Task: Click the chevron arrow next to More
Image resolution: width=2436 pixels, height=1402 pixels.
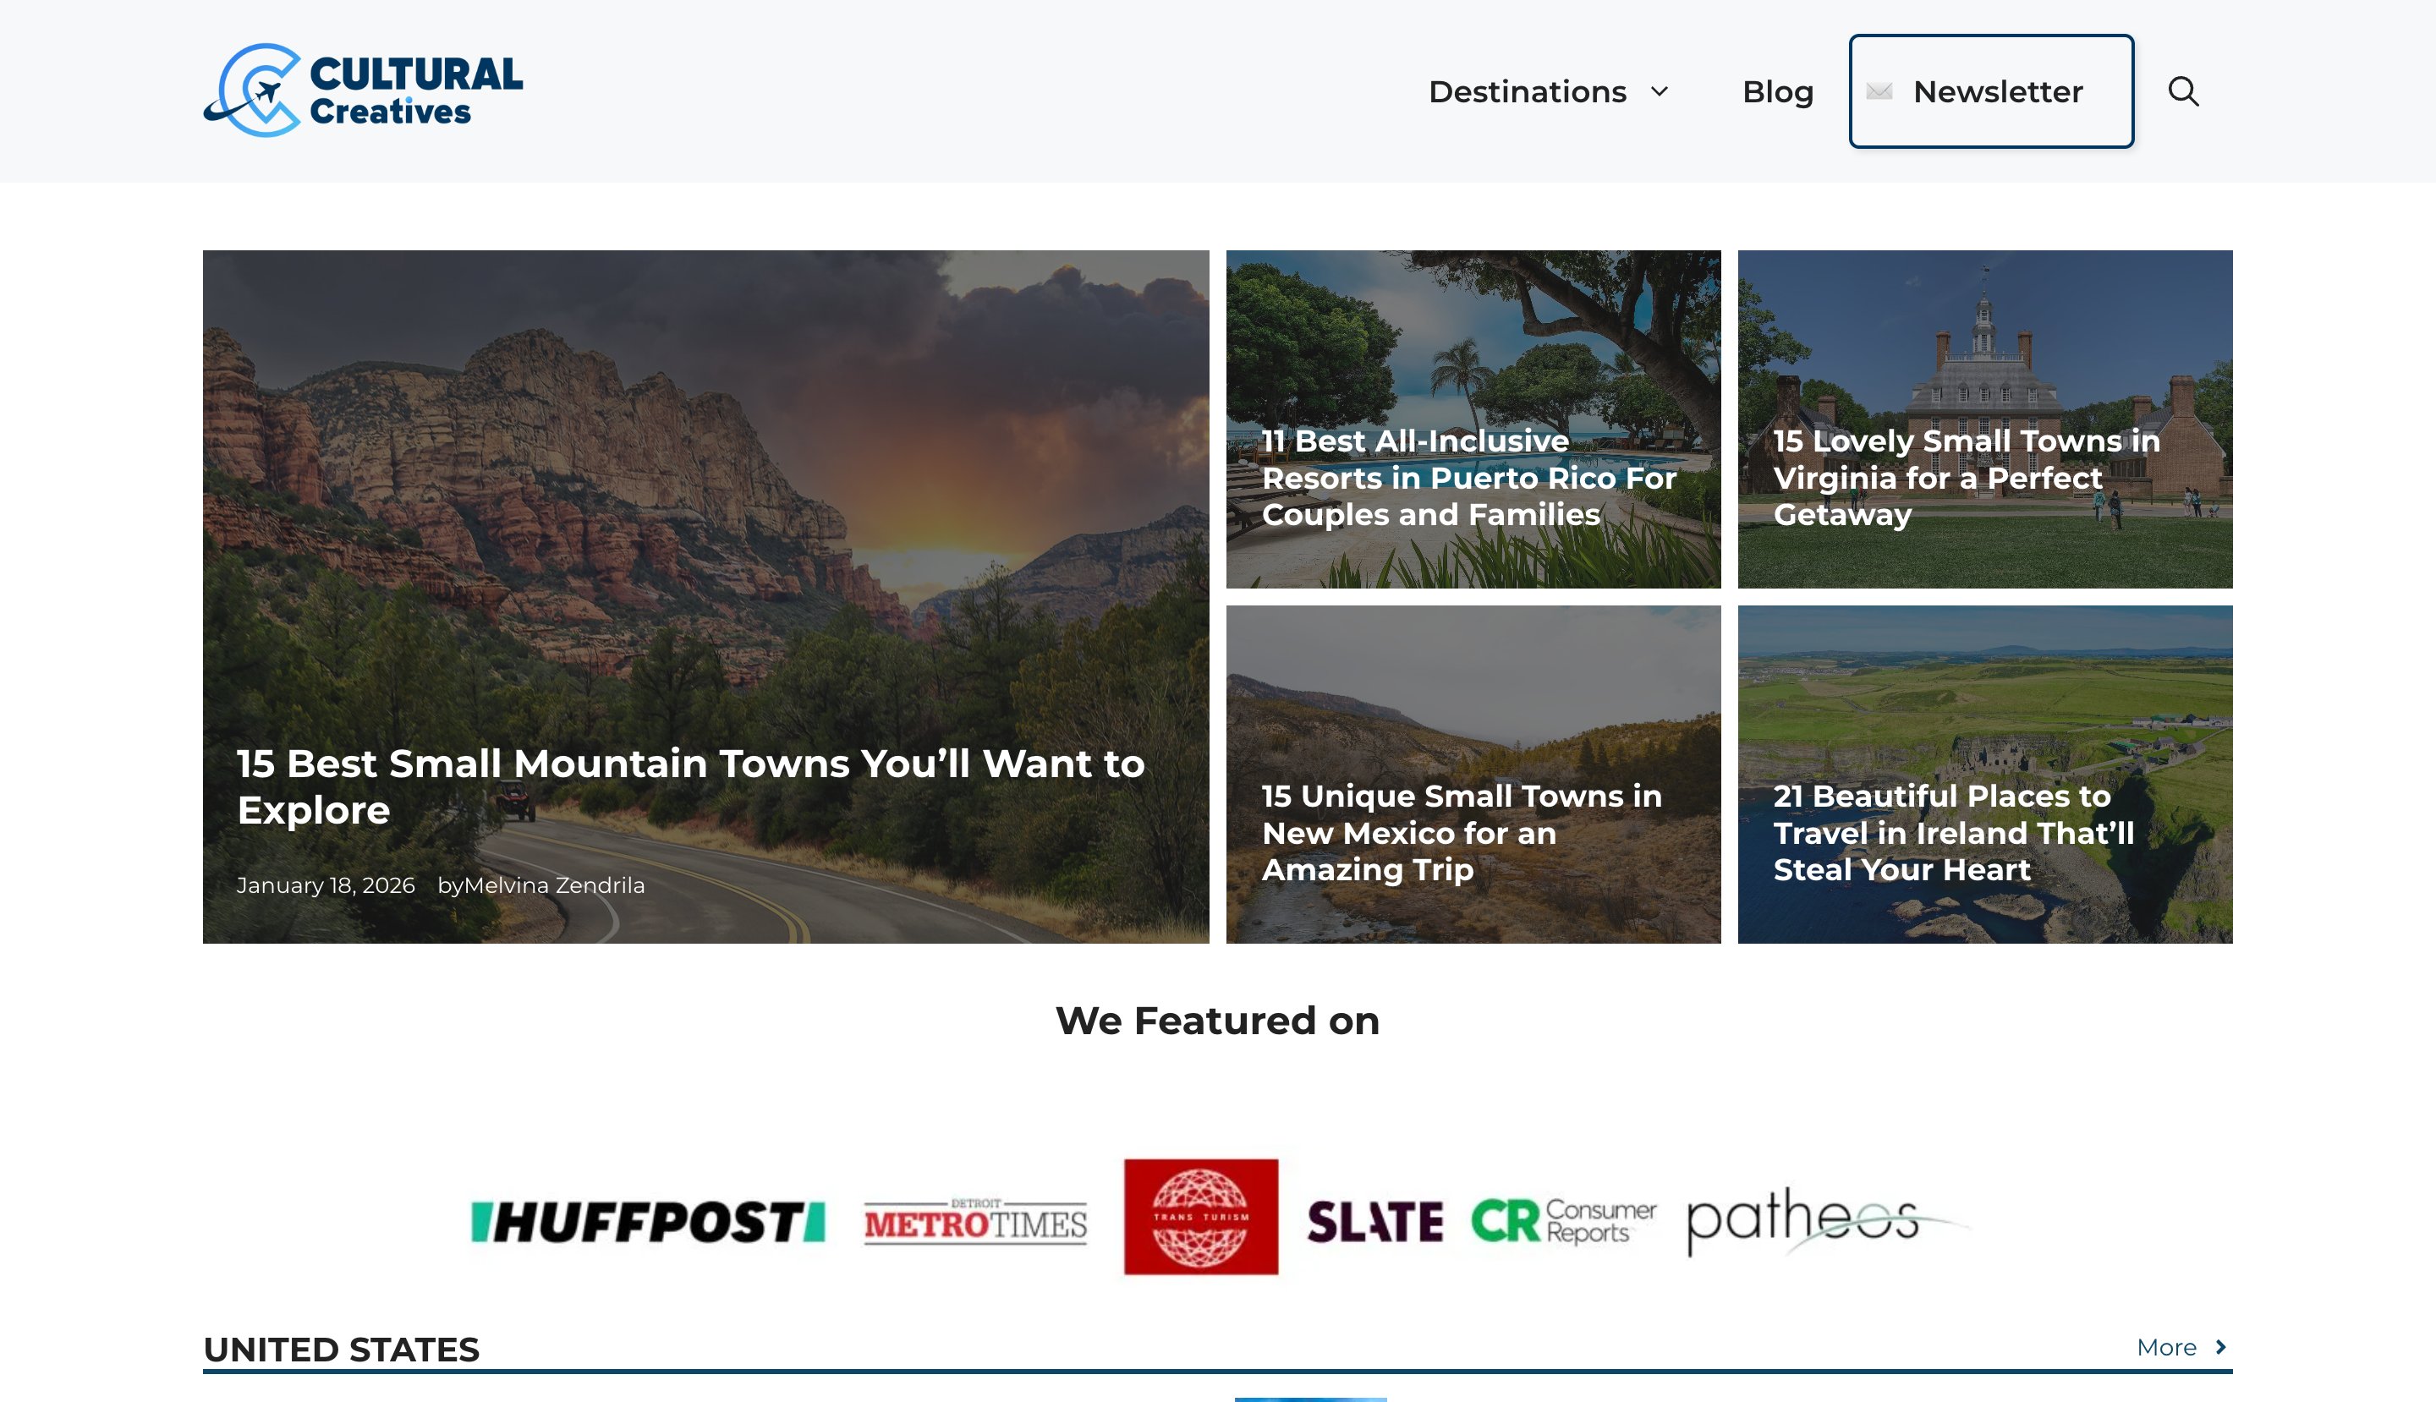Action: (x=2221, y=1347)
